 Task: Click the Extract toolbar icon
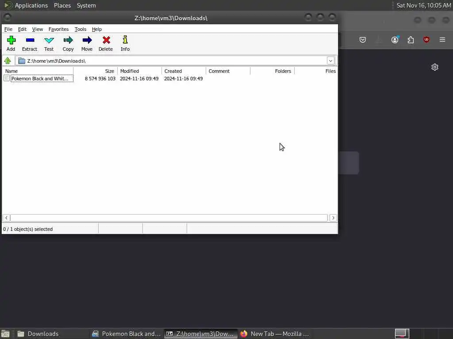30,40
